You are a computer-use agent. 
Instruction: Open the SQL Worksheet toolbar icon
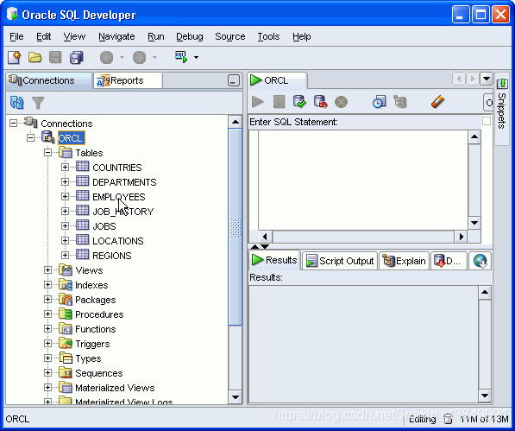[181, 57]
